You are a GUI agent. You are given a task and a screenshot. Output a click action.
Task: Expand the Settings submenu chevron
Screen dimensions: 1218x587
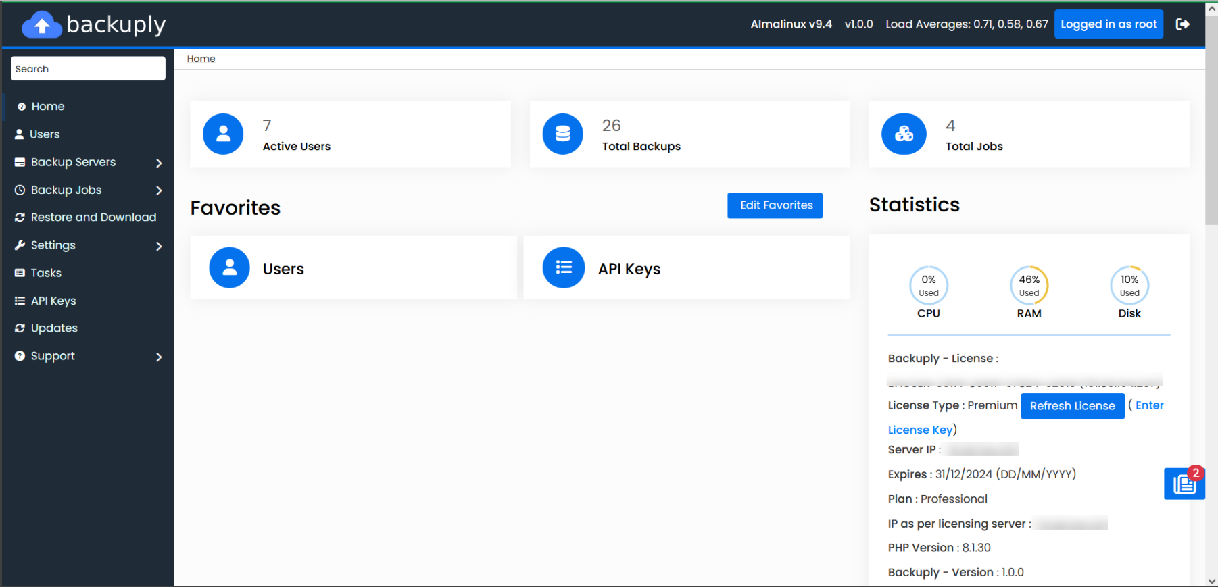[159, 246]
